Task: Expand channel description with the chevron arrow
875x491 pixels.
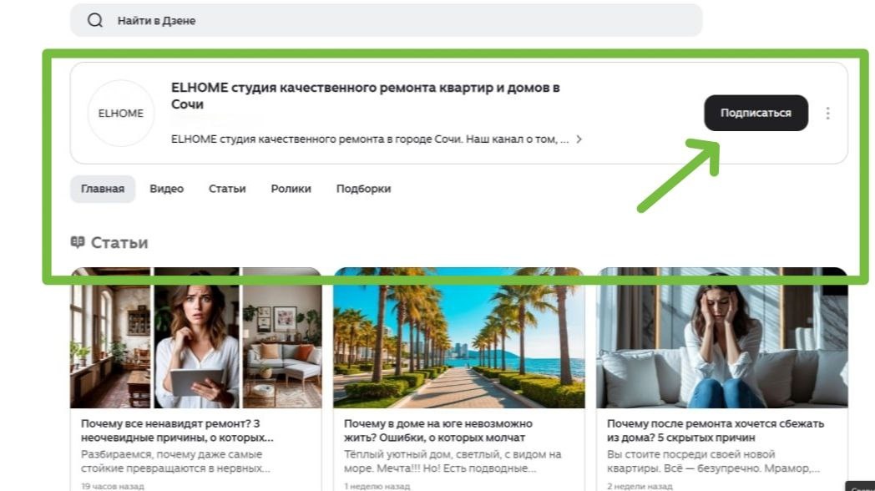Action: click(x=579, y=139)
